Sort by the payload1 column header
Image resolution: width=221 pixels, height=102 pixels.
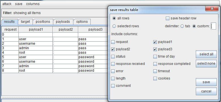click(x=36, y=30)
